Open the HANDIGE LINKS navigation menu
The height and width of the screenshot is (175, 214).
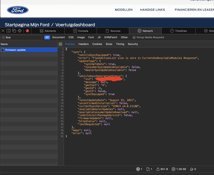pos(152,10)
